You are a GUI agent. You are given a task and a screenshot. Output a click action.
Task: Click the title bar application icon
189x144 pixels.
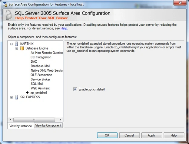[x=5, y=4]
